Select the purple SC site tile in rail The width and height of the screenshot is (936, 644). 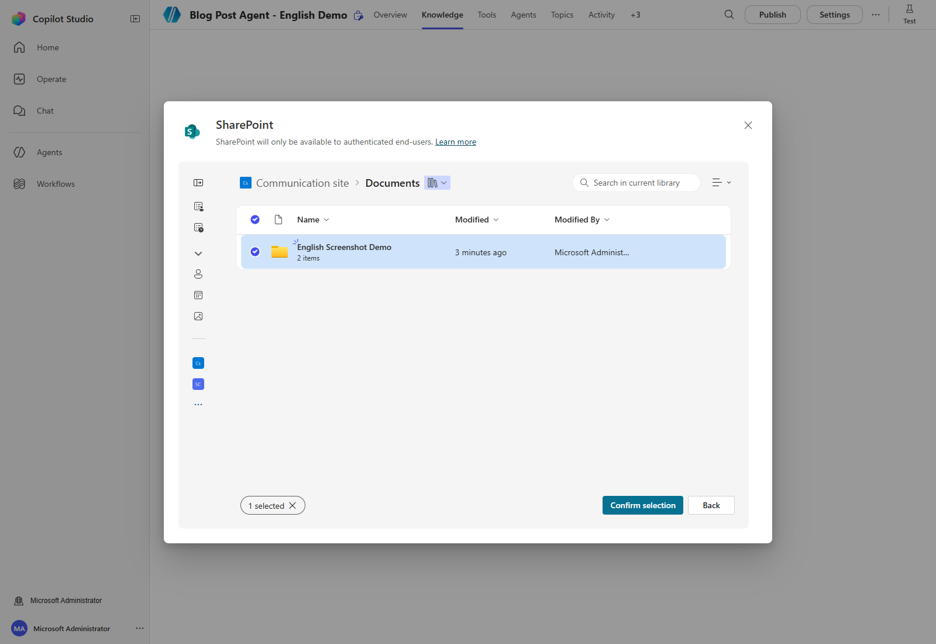point(198,384)
